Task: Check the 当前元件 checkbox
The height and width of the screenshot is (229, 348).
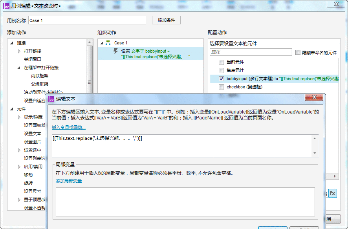Action: pyautogui.click(x=221, y=62)
